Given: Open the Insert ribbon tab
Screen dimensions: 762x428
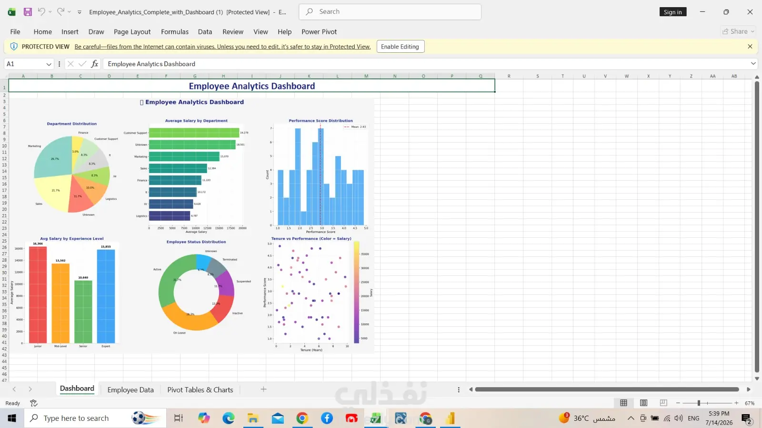Looking at the screenshot, I should 70,32.
